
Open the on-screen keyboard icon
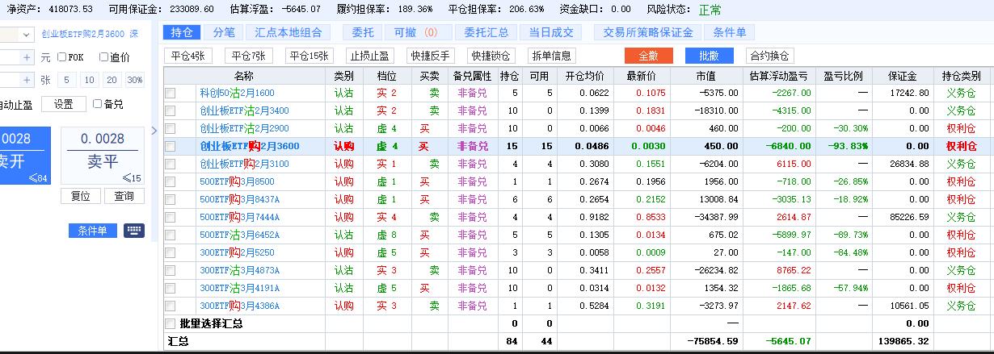pyautogui.click(x=134, y=231)
